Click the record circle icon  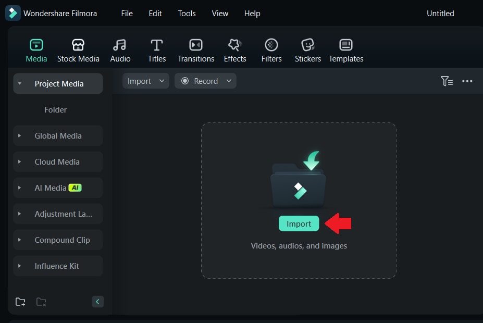tap(185, 81)
